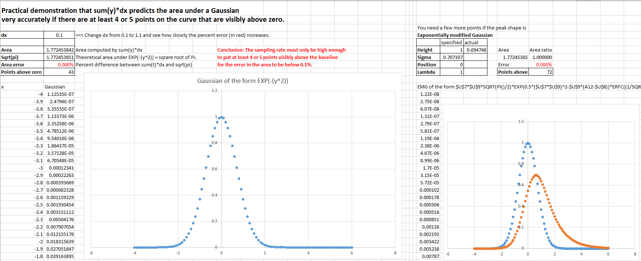
Task: Select the Points above zero value 43
Action: pyautogui.click(x=60, y=72)
